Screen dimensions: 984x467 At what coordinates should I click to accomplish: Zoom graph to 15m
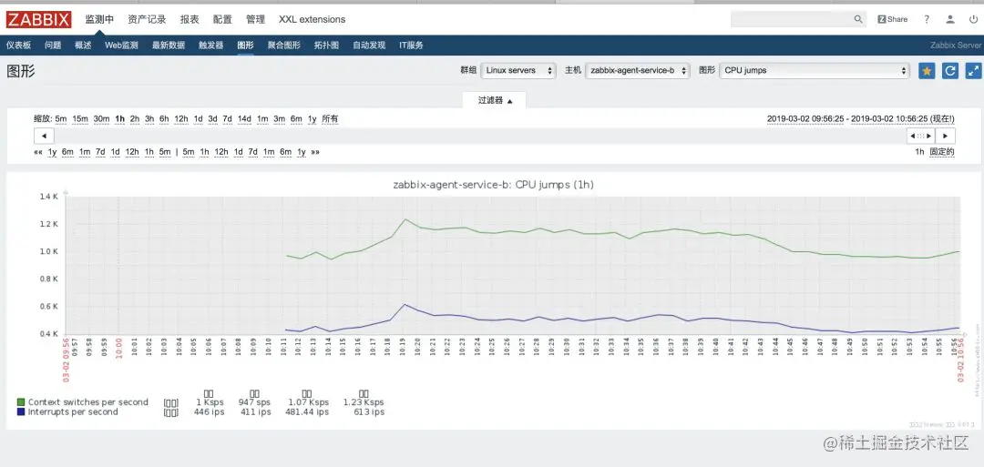(80, 119)
